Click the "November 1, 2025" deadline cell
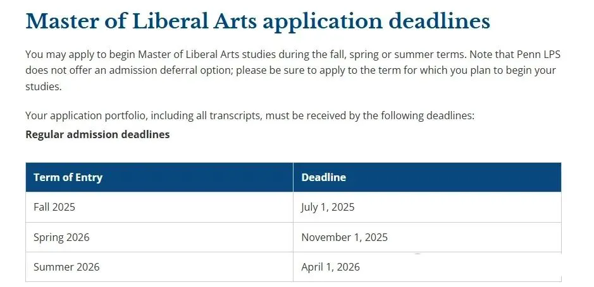 (x=344, y=237)
